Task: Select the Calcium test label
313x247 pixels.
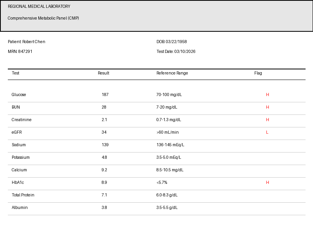Action: click(19, 170)
